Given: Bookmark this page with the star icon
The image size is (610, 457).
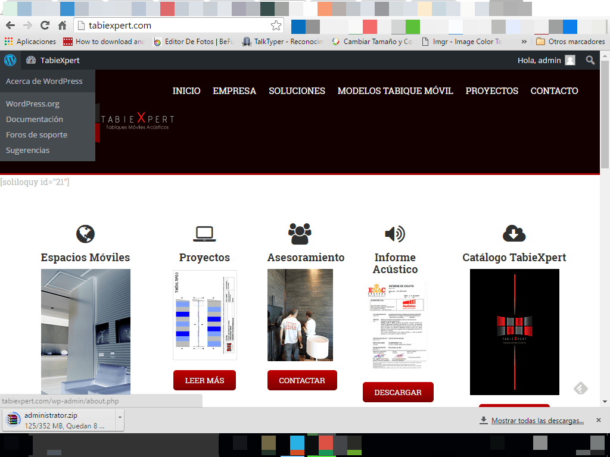Looking at the screenshot, I should point(276,26).
